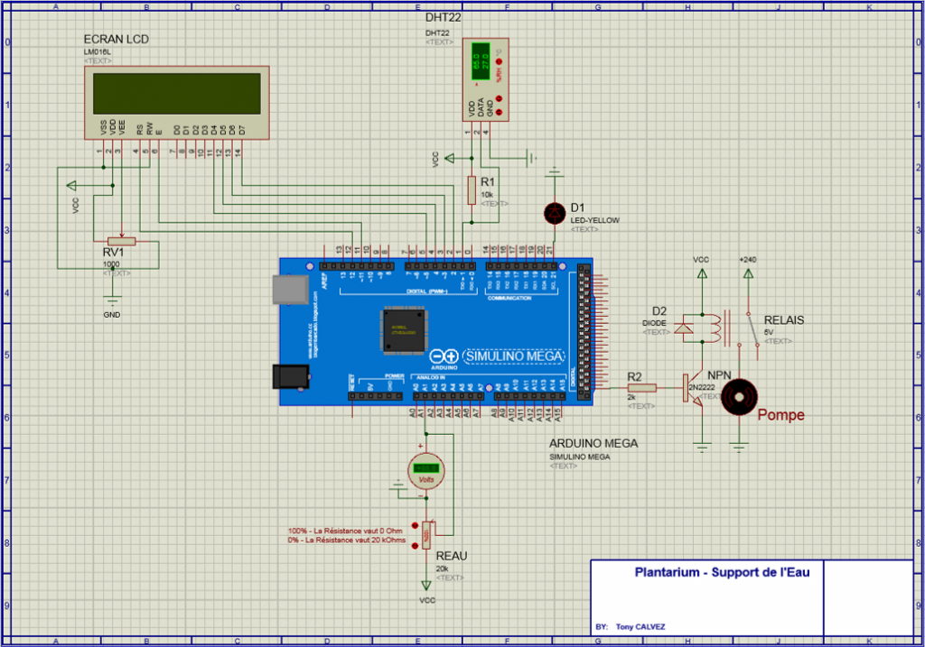
Task: Click the LM016L LCD green display screen
Action: [176, 93]
